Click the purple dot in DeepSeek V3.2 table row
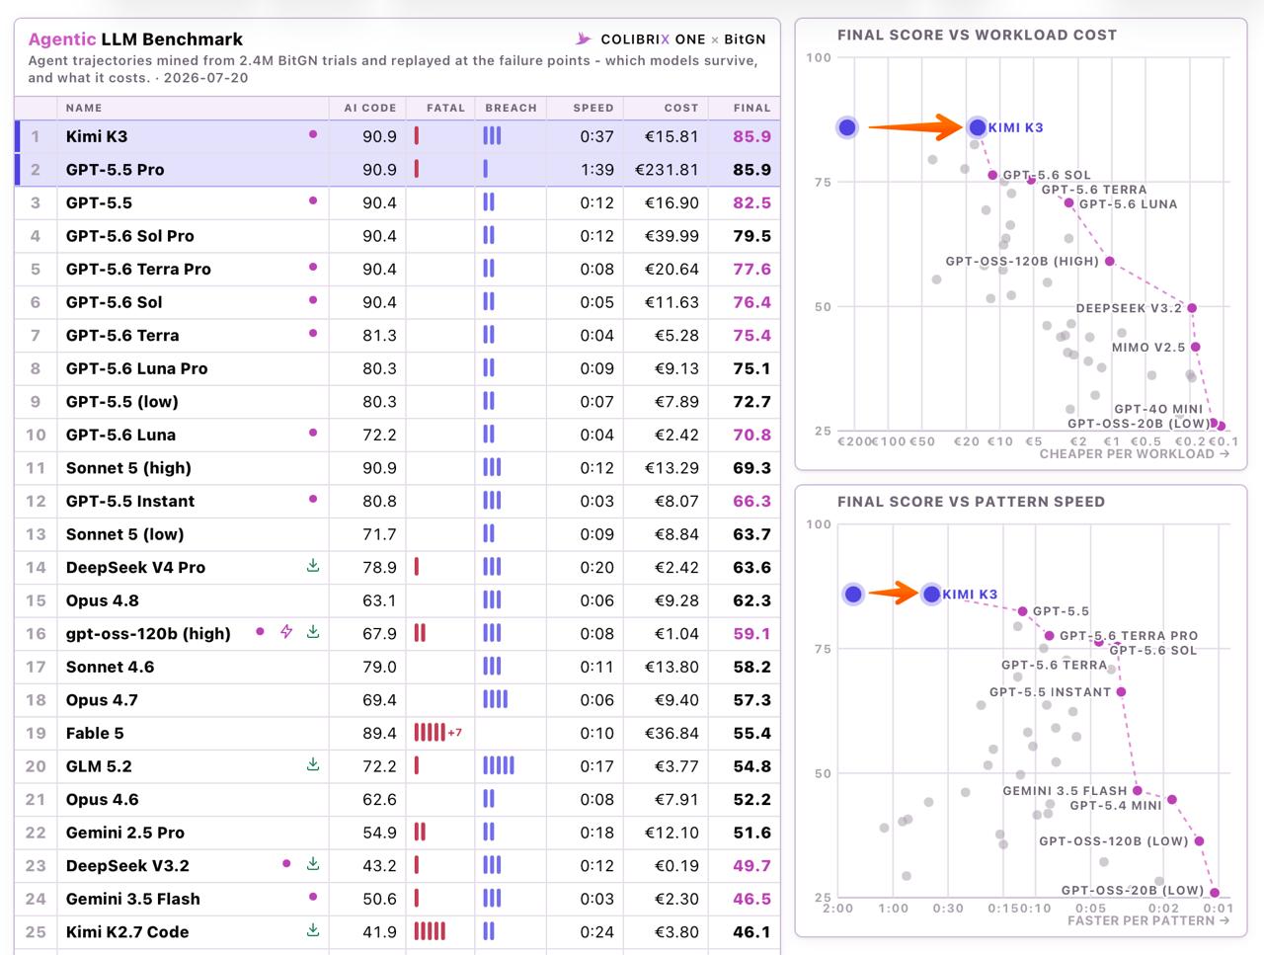1264x955 pixels. [286, 863]
